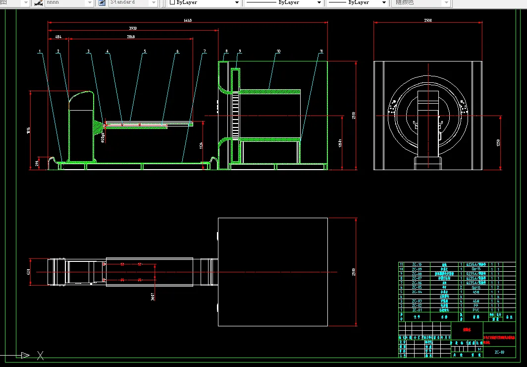
Task: Select the 3930 dimension text
Action: [x=133, y=29]
